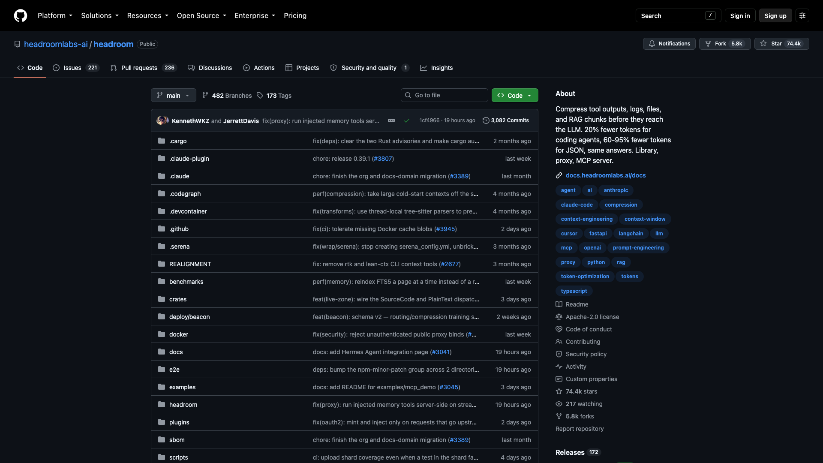Screen dimensions: 823x463
Task: Click the commit status green checkmark
Action: pyautogui.click(x=406, y=120)
